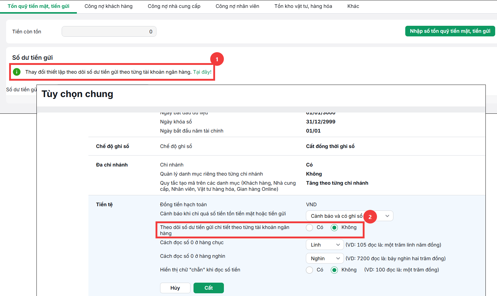Open the 'Cảnh báo và có ghi sổ' dropdown

point(350,216)
